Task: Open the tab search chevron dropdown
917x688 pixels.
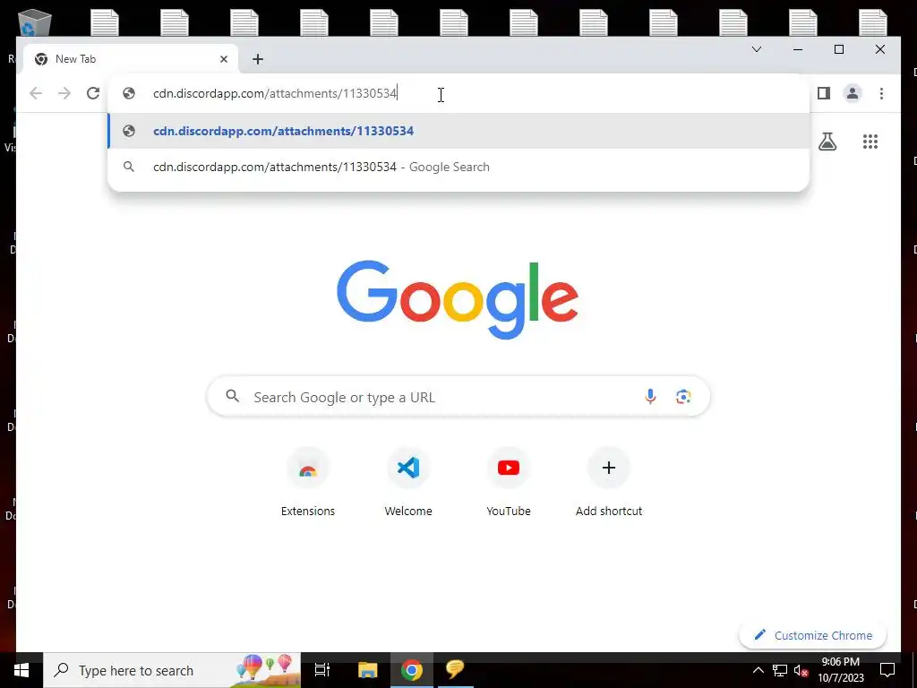Action: tap(756, 49)
